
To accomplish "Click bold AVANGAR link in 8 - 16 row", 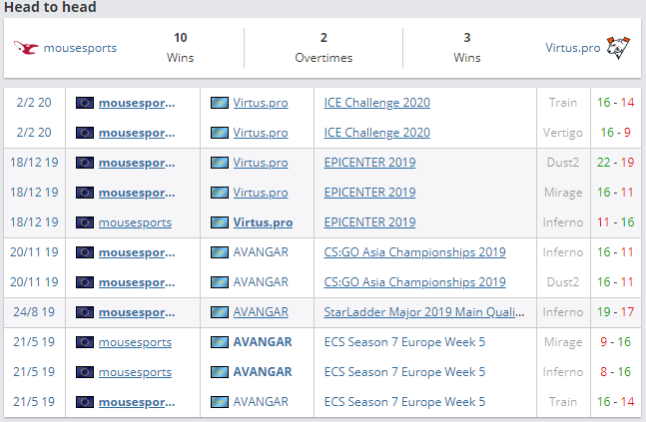I will point(263,372).
